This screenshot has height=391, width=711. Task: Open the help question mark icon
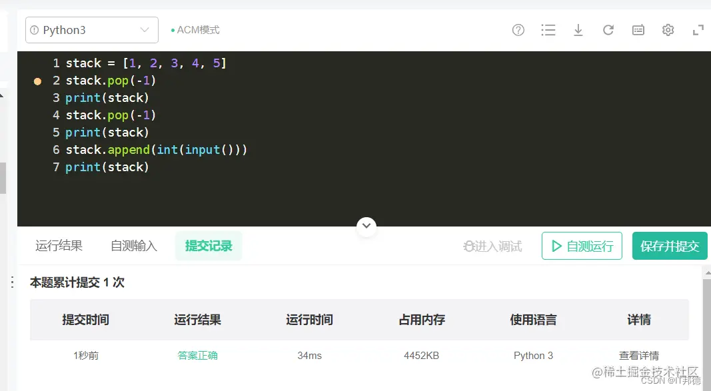518,30
